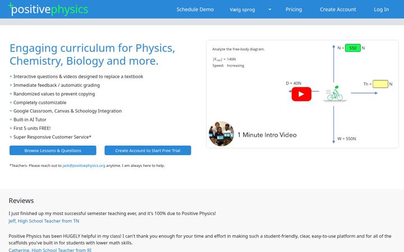Click Create Account to Start Free Trial
The width and height of the screenshot is (404, 252).
click(148, 151)
